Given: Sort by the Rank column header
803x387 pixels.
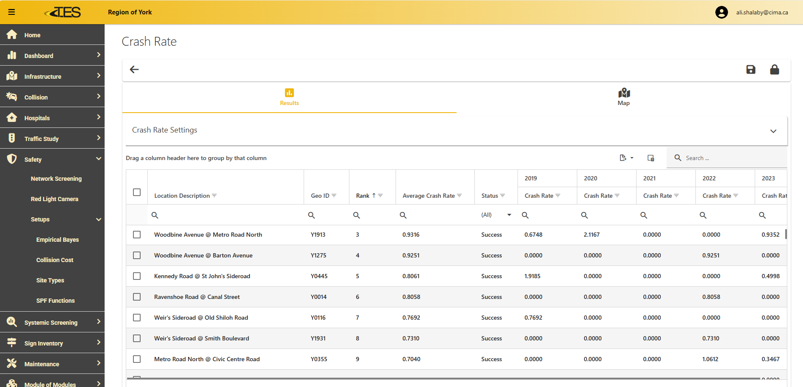Looking at the screenshot, I should (363, 196).
